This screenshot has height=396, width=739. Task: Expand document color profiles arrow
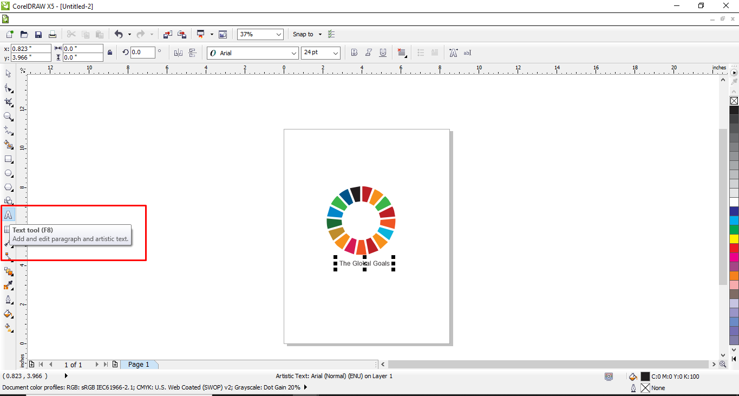click(x=306, y=387)
